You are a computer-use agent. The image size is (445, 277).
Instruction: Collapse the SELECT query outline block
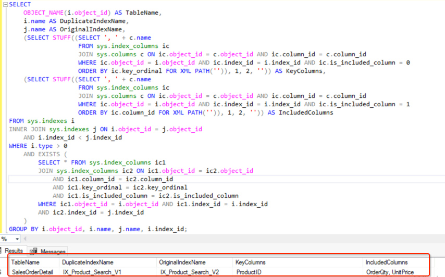5,5
